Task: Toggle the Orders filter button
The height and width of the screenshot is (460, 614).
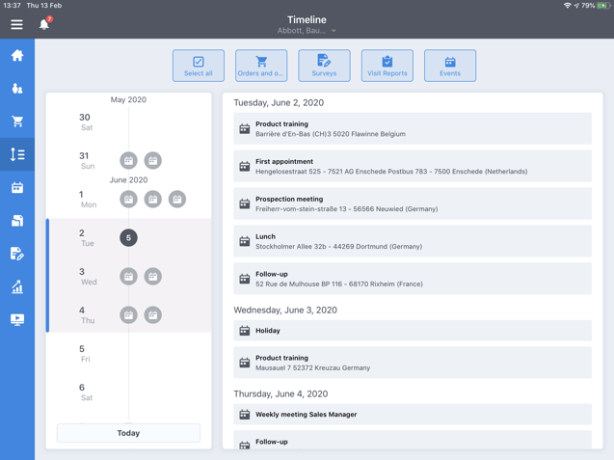Action: (x=261, y=66)
